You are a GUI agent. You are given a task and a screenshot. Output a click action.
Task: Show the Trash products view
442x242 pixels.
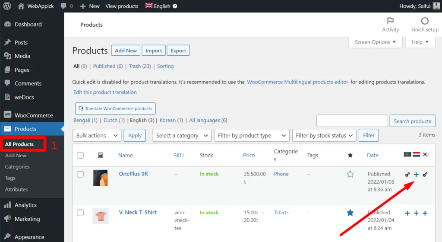point(135,66)
